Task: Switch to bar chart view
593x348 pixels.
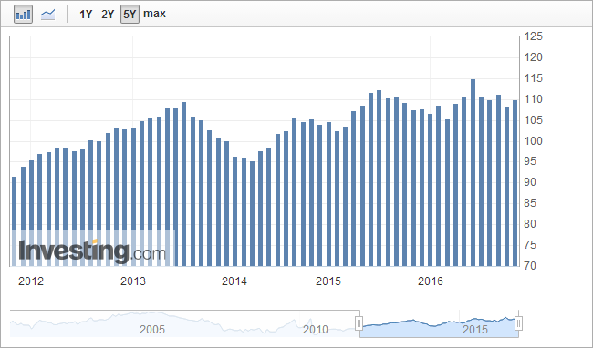Action: [x=23, y=15]
